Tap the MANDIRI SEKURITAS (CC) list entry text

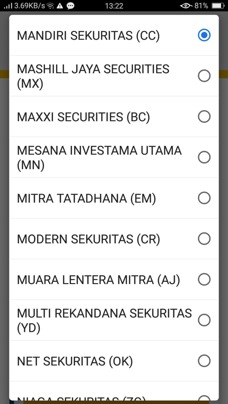[88, 36]
